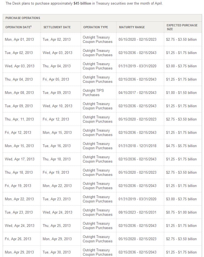Click the Outright TIPS Purchases entry
Viewport: 204px width, 257px height.
point(93,93)
